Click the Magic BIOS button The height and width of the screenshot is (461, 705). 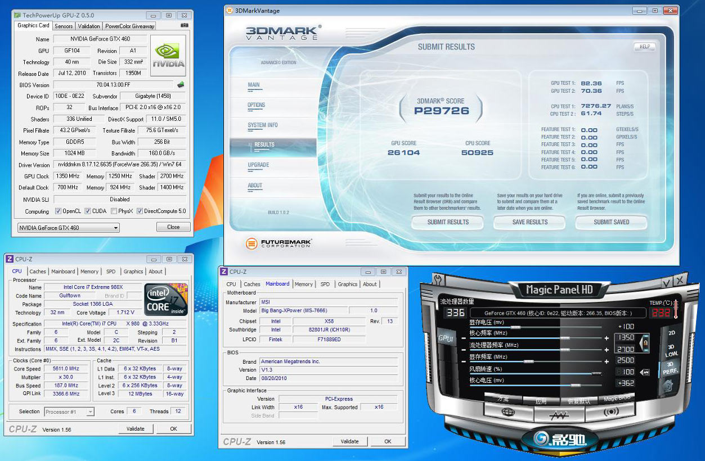[617, 397]
